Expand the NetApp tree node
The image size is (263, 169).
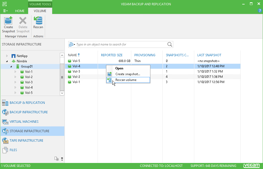pos(7,56)
